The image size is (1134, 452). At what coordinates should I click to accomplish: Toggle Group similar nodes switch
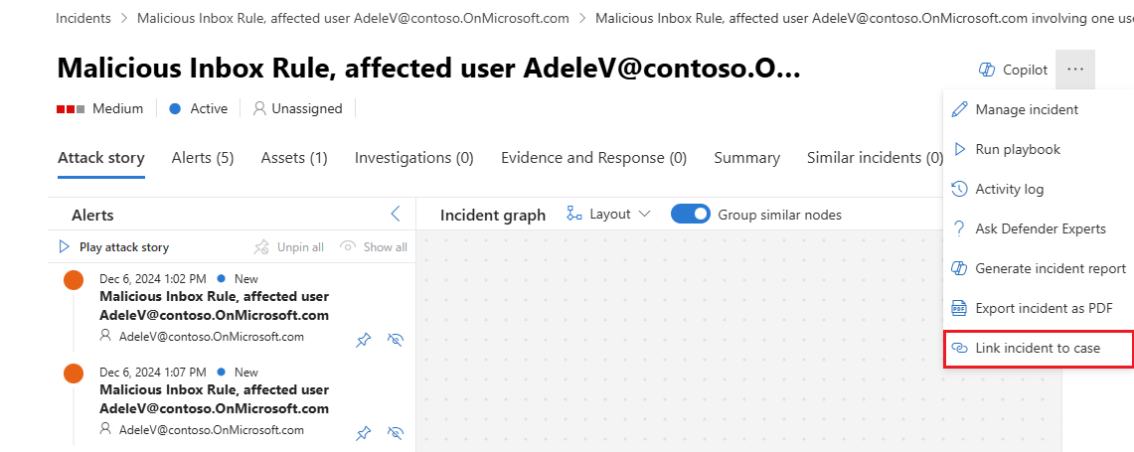(691, 215)
